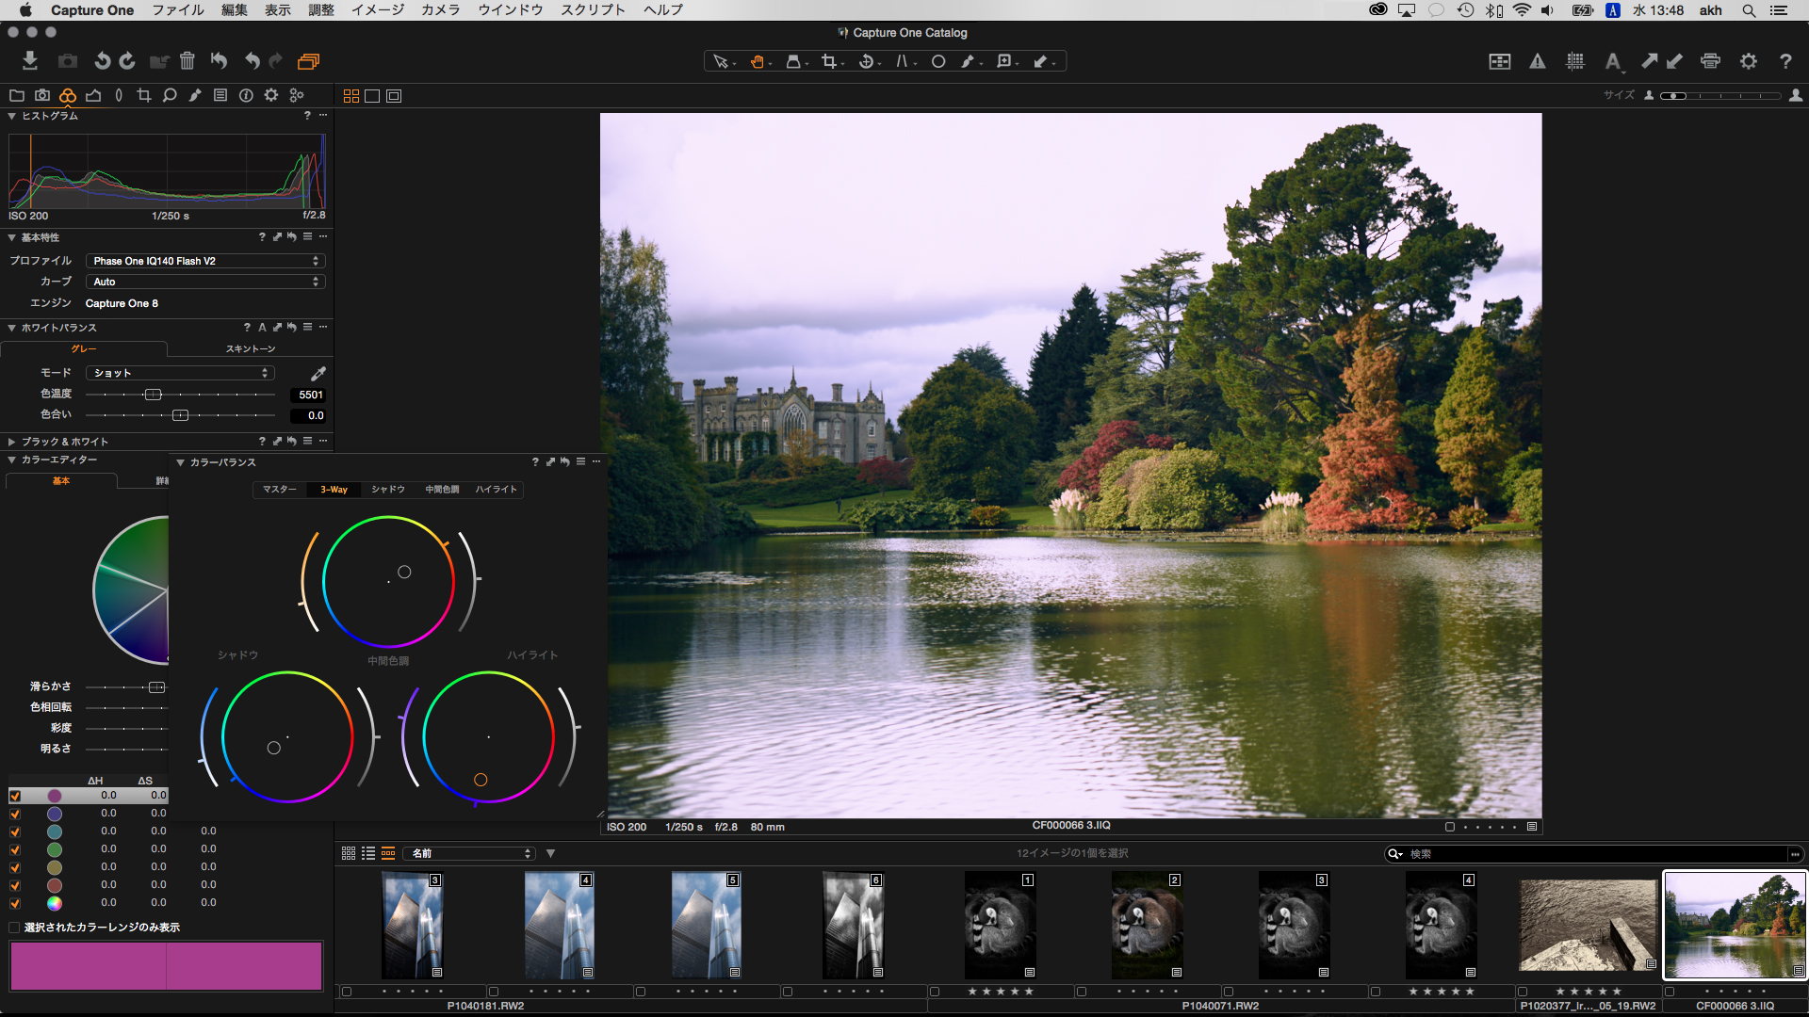The image size is (1809, 1017).
Task: Select the Highlight color balance tab
Action: click(x=496, y=490)
